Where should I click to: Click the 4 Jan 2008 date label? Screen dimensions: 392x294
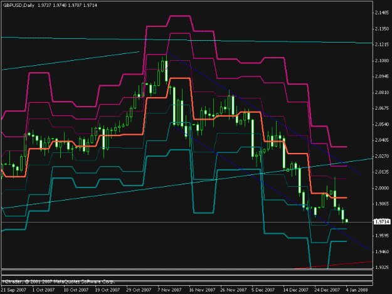click(x=357, y=290)
